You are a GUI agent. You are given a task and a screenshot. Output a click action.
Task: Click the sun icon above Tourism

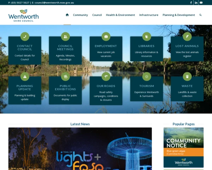[x=147, y=76]
